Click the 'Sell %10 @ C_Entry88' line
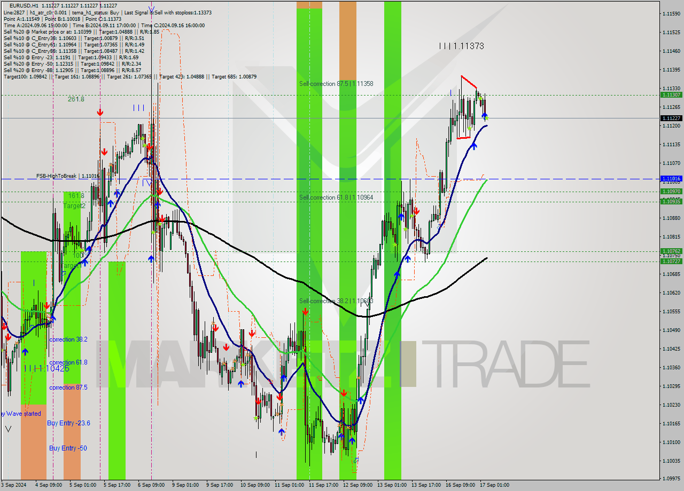Viewport: 684px width, 491px height. [x=74, y=51]
